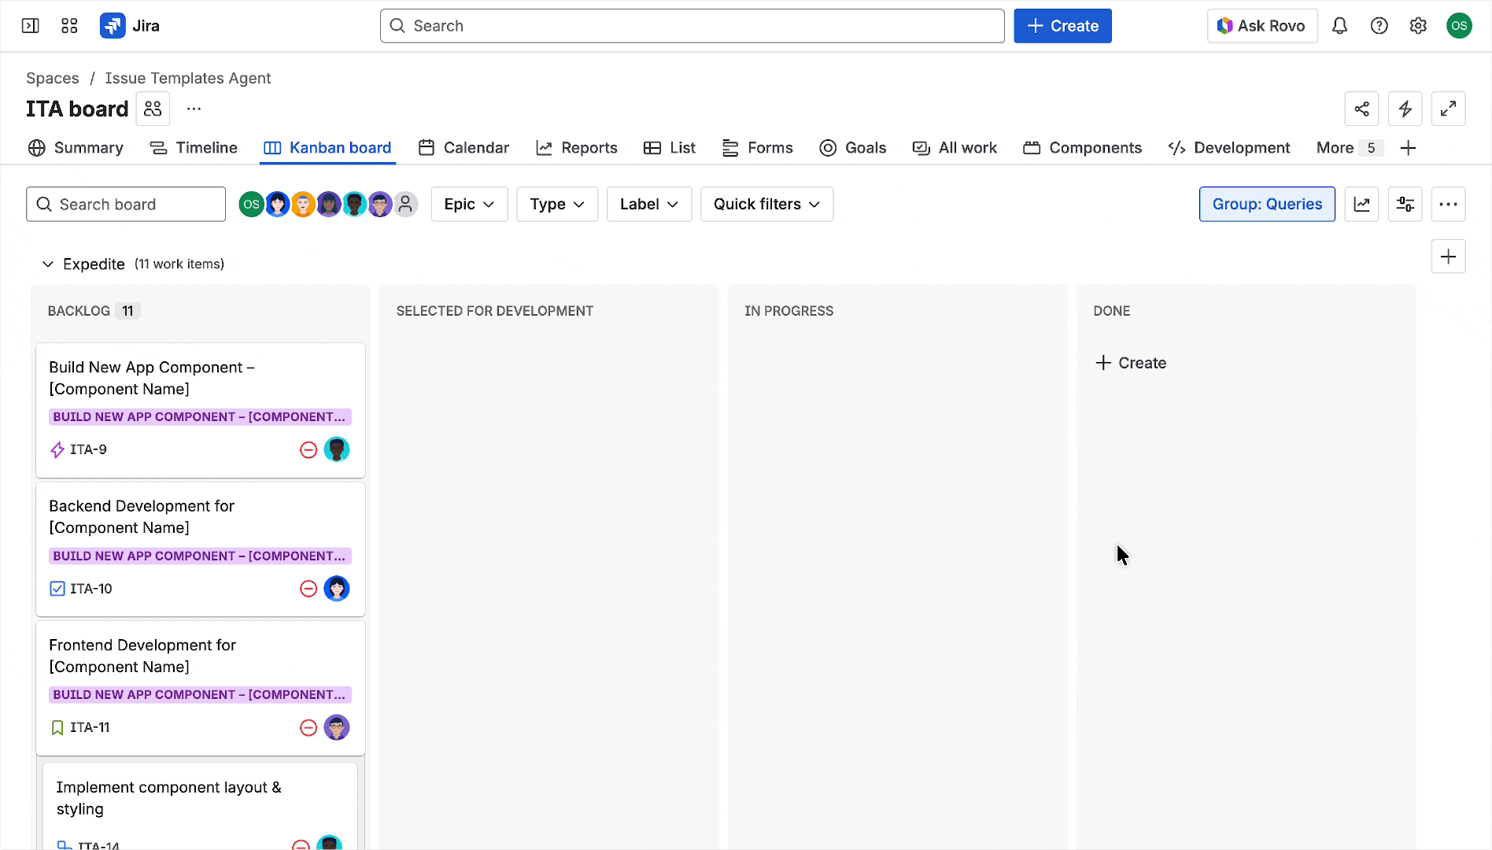Image resolution: width=1492 pixels, height=850 pixels.
Task: Collapse the Expedite swimlane
Action: tap(48, 264)
